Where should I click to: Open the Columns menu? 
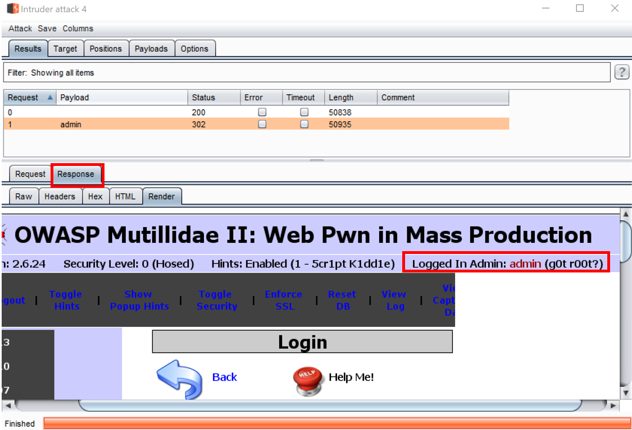pos(78,29)
